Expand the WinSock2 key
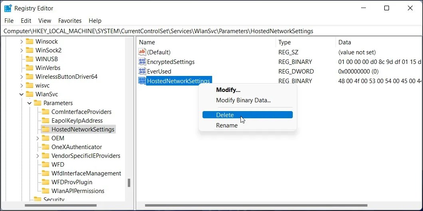 [x=21, y=50]
